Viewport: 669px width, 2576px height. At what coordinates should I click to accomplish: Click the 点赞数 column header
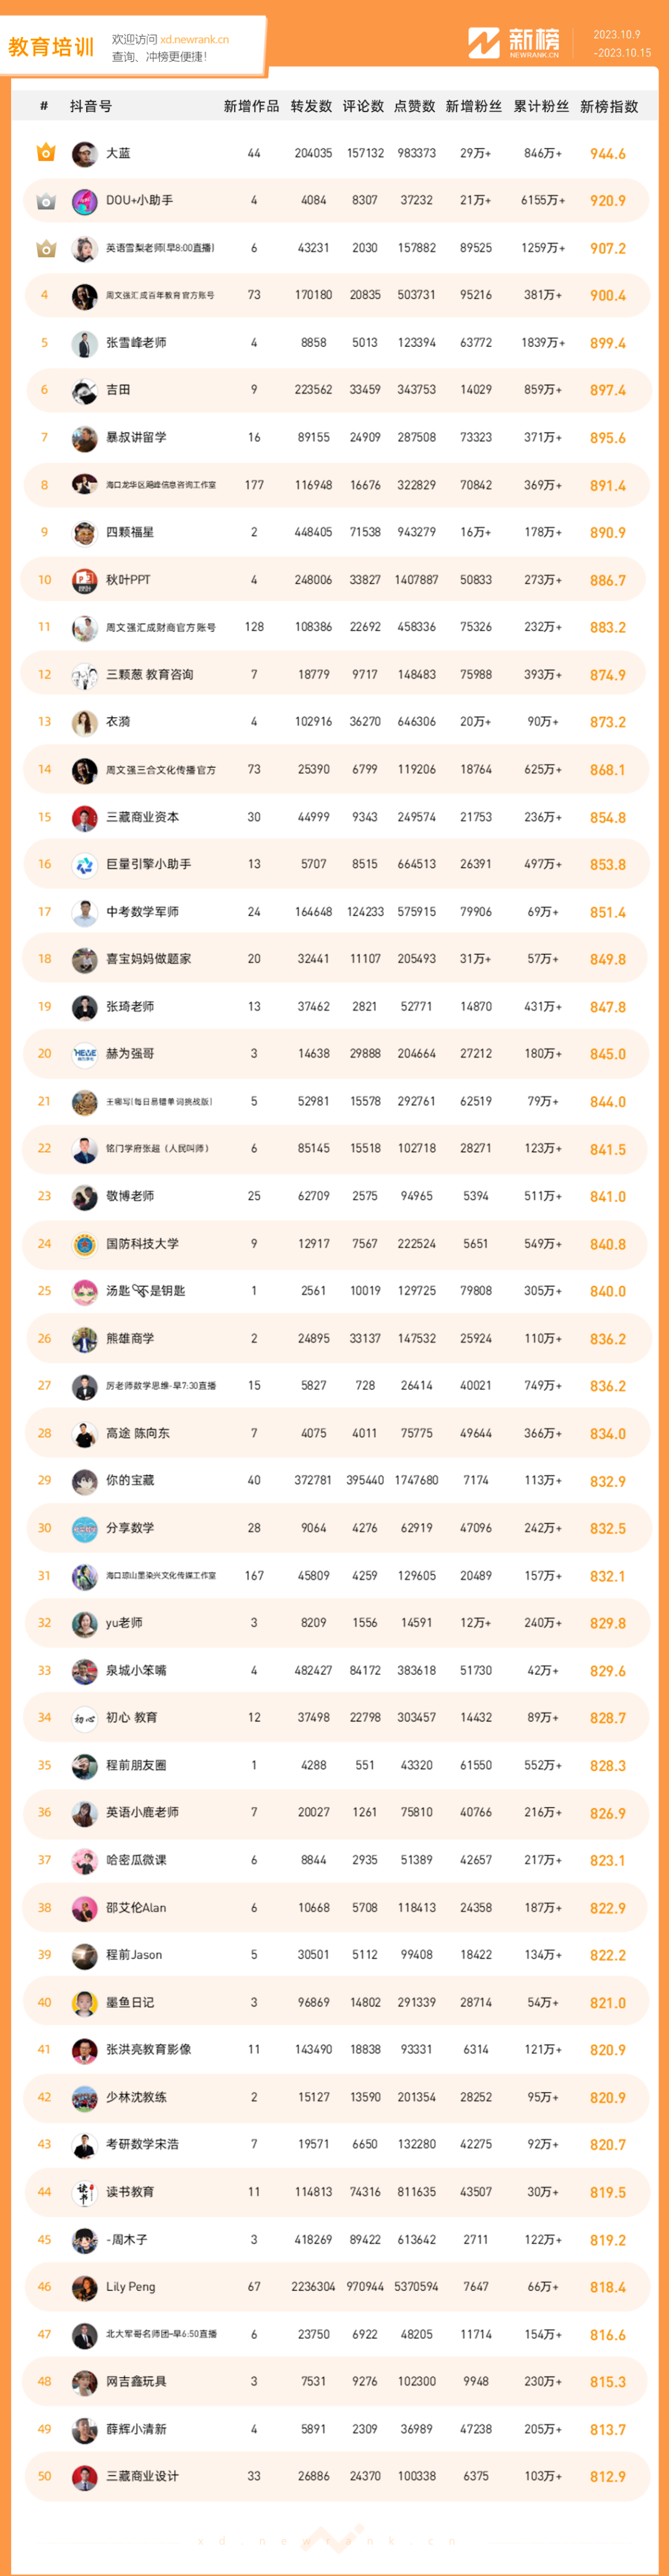[415, 107]
